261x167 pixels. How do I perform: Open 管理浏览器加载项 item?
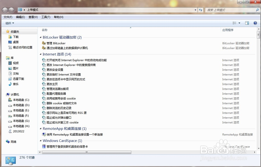click(x=58, y=89)
